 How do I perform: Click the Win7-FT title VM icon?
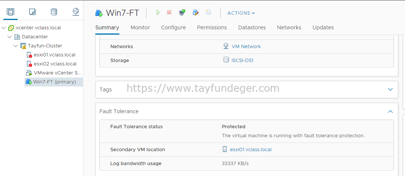(99, 13)
